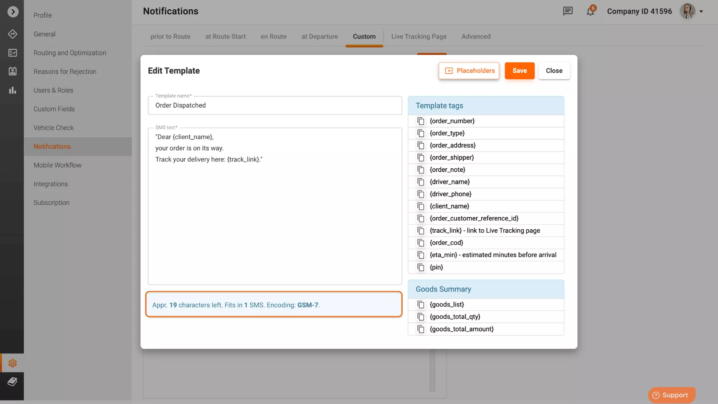Open the Live Tracking Page tab
718x404 pixels.
click(x=419, y=36)
